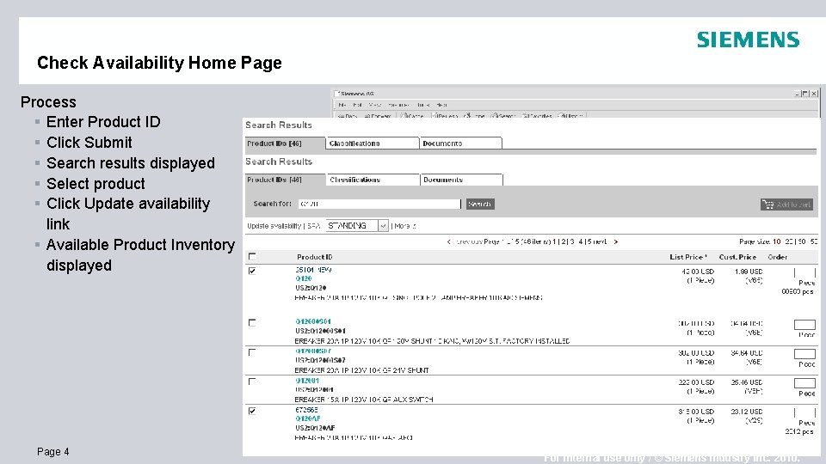The height and width of the screenshot is (464, 826).
Task: Click the Order column header
Action: coord(778,257)
